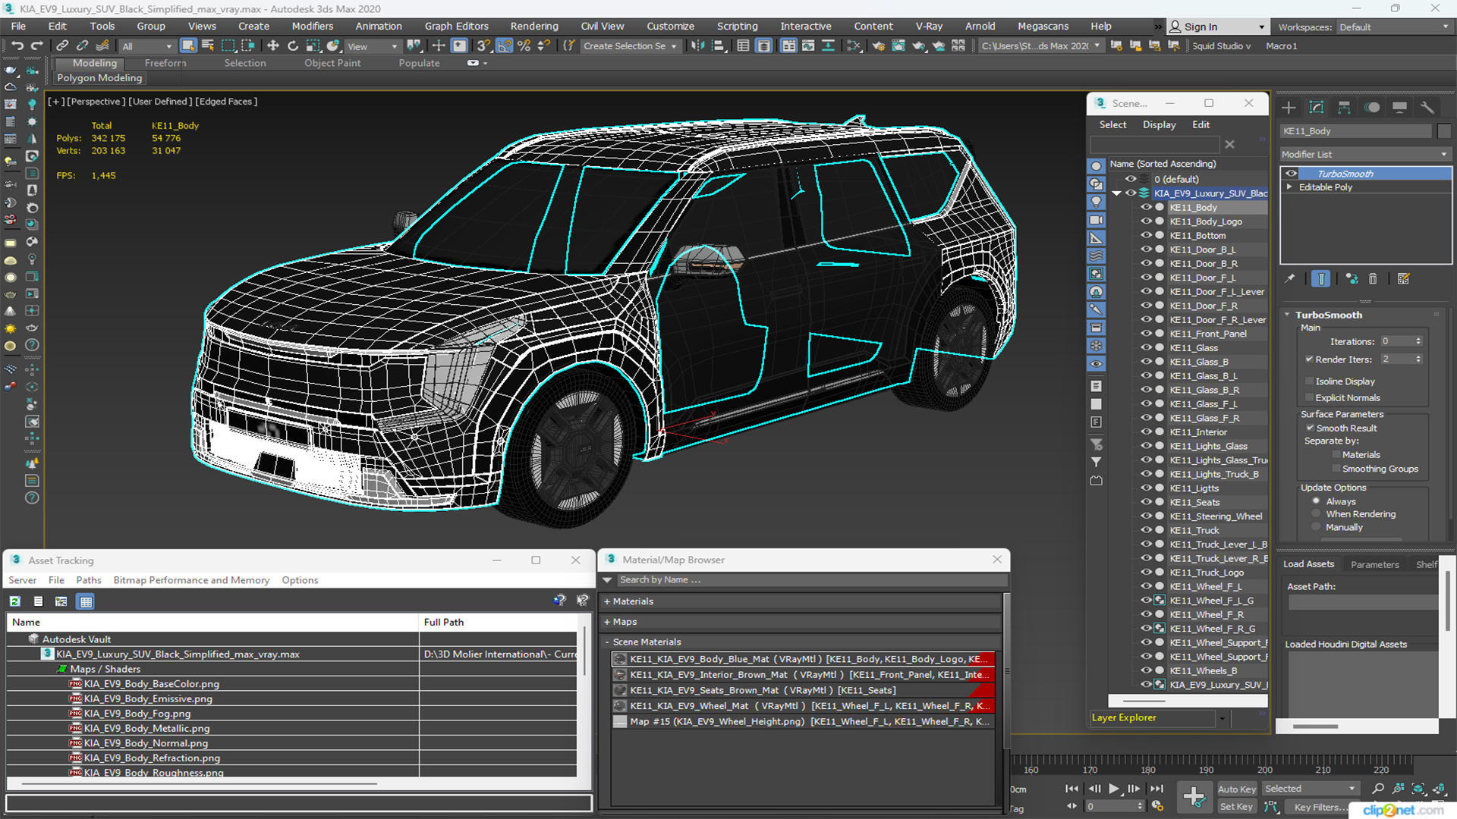Select When Rendering update option
Image resolution: width=1457 pixels, height=819 pixels.
[1317, 514]
